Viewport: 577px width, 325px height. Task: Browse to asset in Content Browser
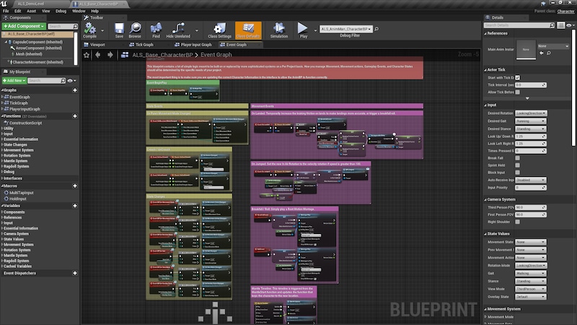click(x=135, y=30)
